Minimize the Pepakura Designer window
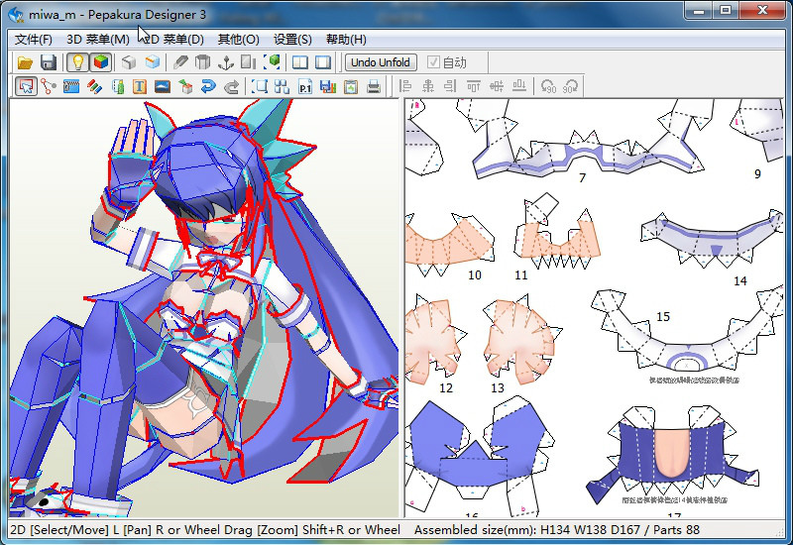Screen dimensions: 793x545 coord(700,10)
